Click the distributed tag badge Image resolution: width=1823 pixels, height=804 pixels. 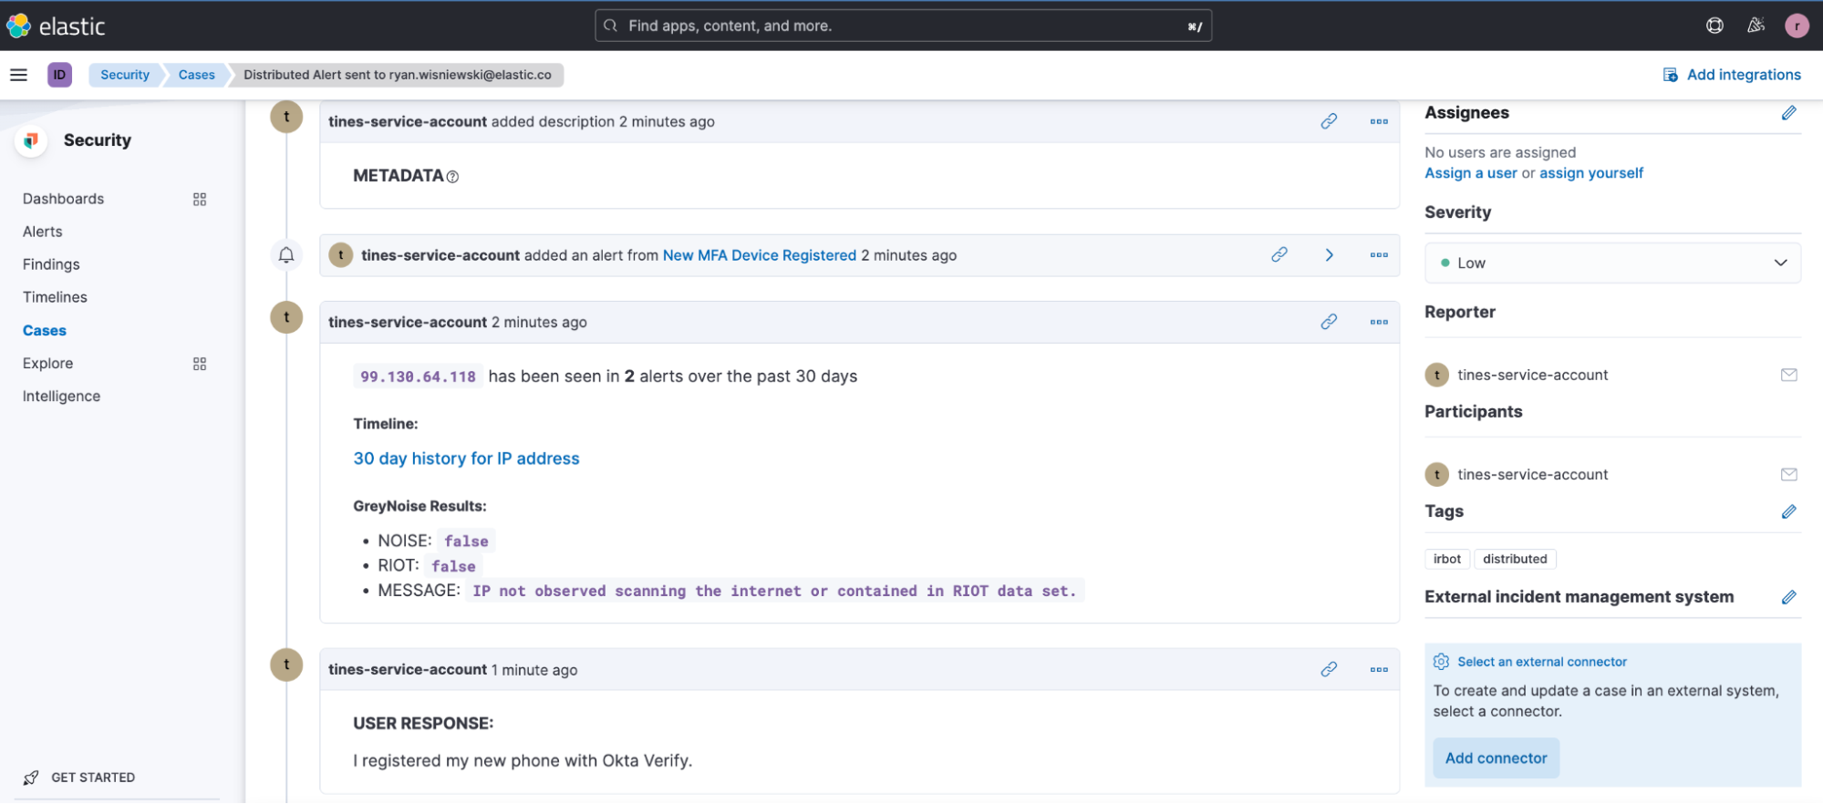(1515, 559)
